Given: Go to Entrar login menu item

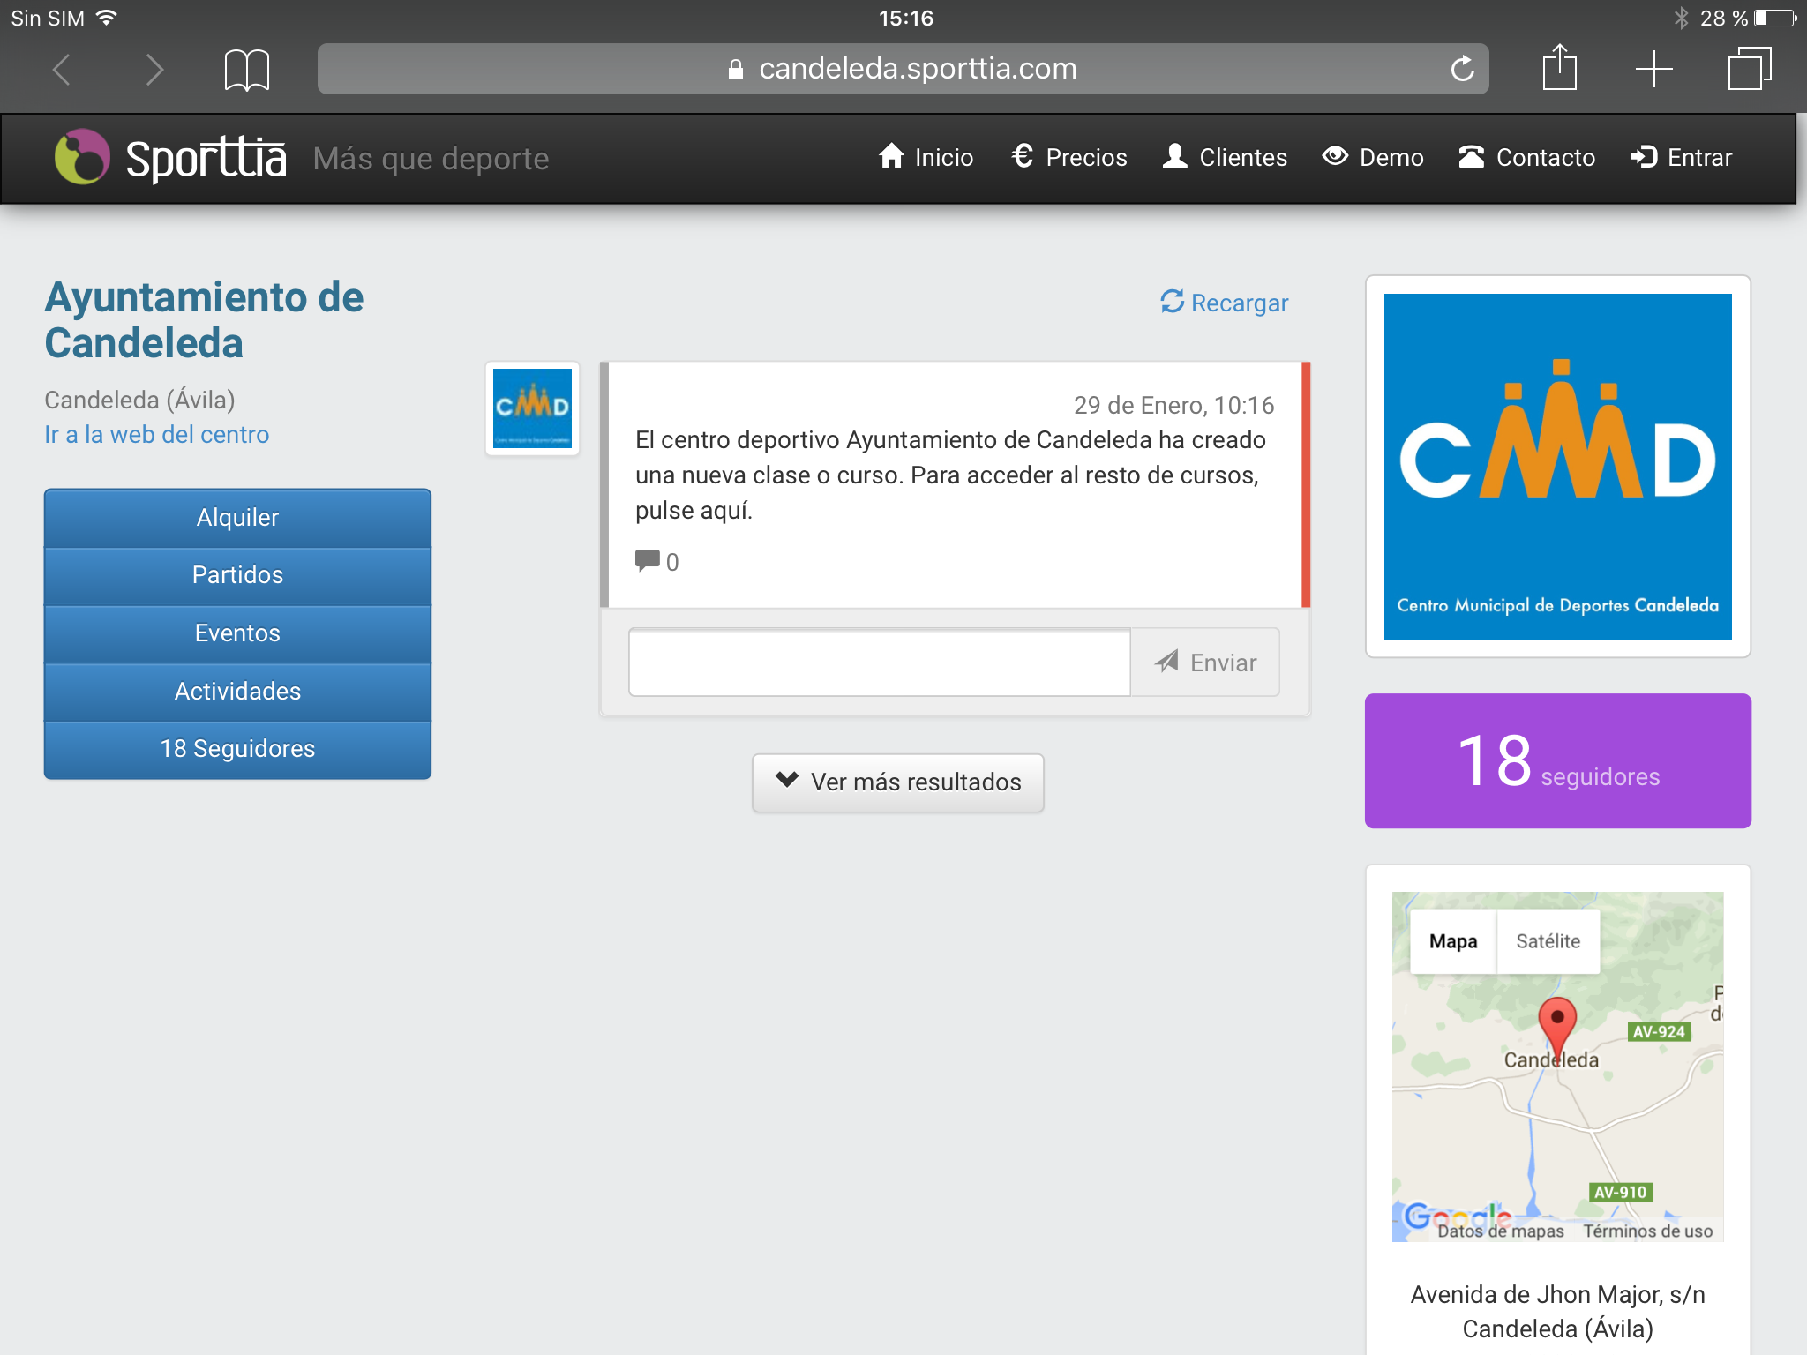Looking at the screenshot, I should click(x=1682, y=158).
